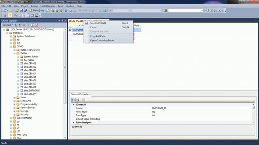Click the Manage Check Constraints icon
Screen dimensions: 259x145
click(x=32, y=15)
